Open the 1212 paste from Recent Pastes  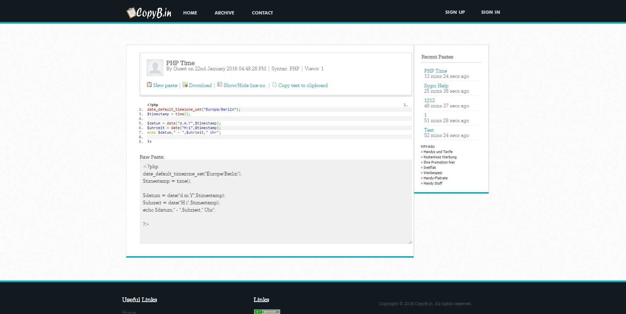[429, 101]
